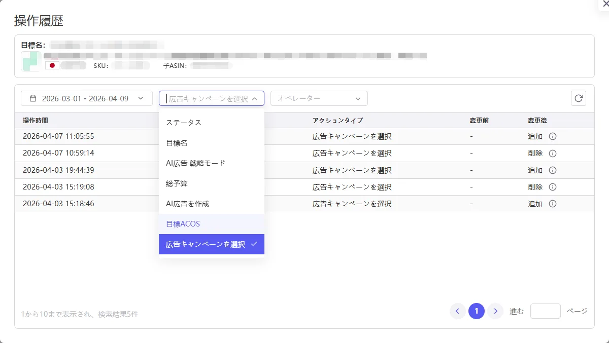
Task: Click 削除 in the 10:59:14 row
Action: (x=535, y=153)
